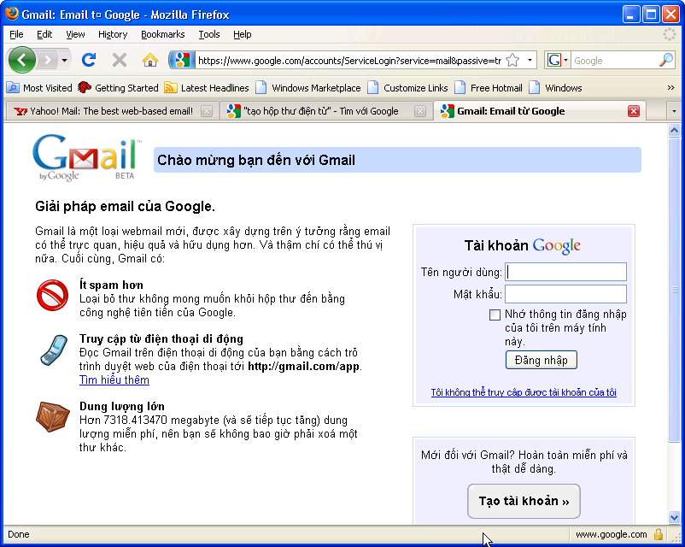Click the Mật khẩu password field
This screenshot has height=547, width=685.
coord(565,294)
